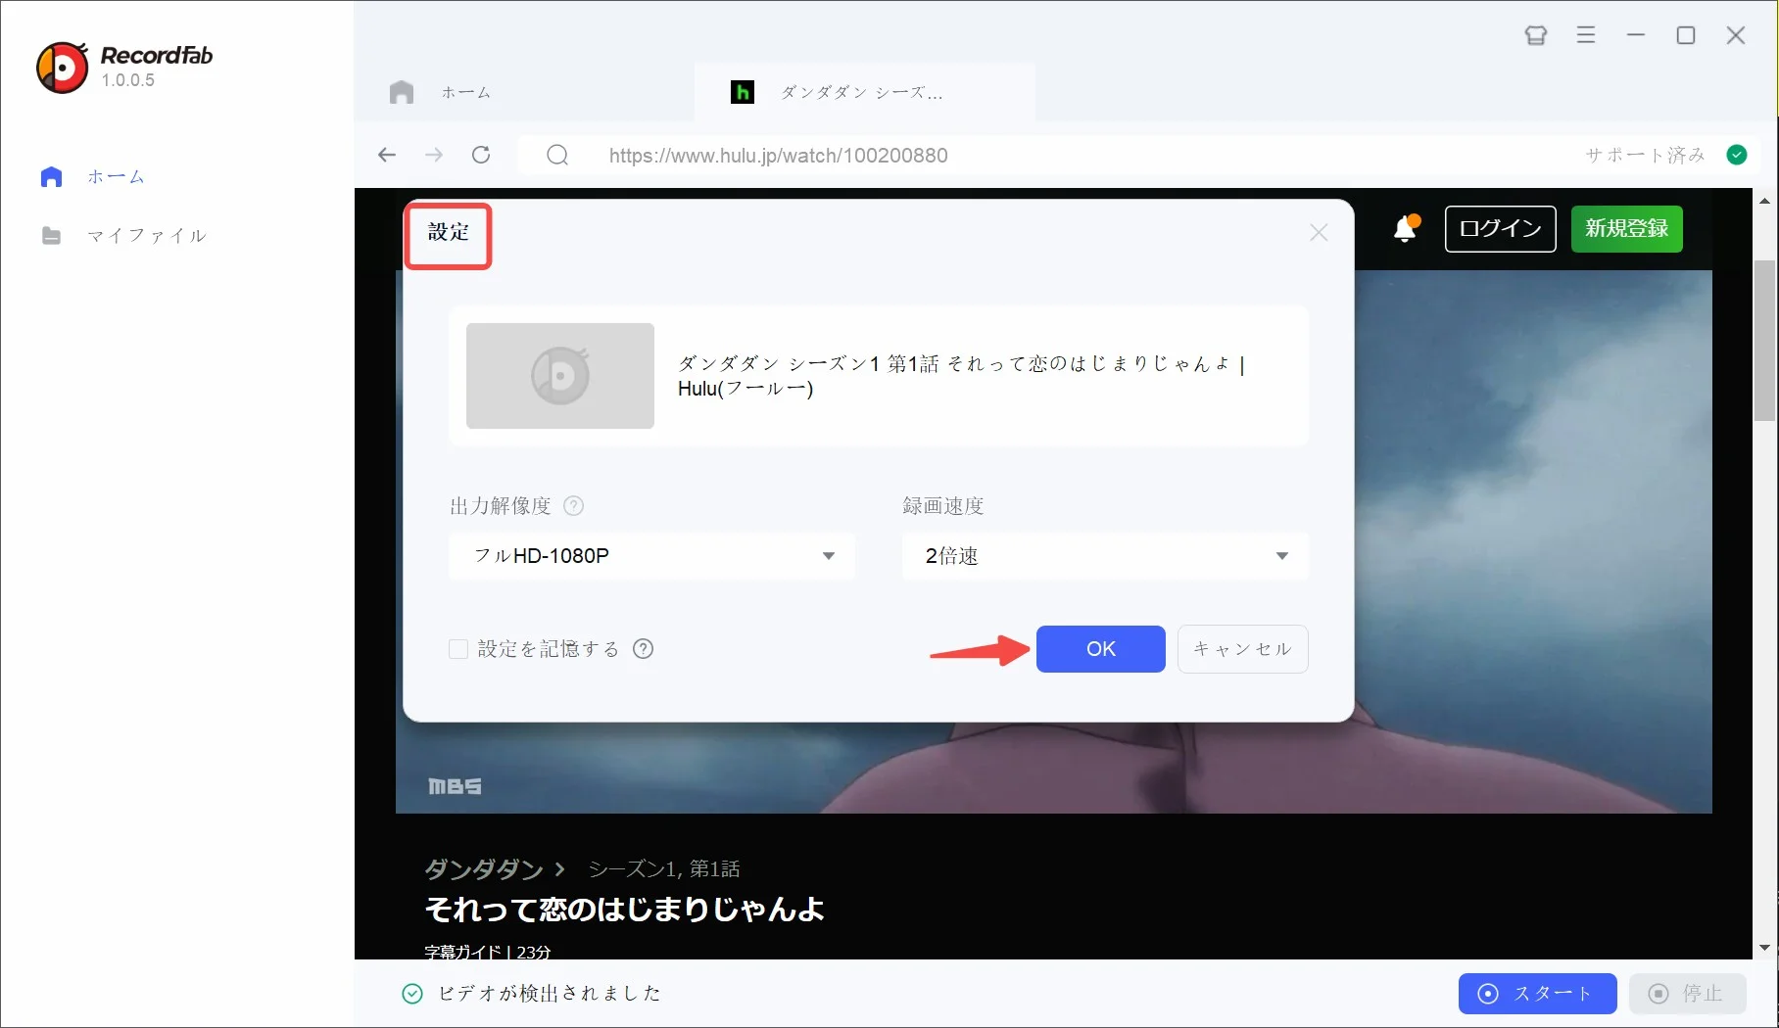Go back with the left arrow

pos(387,155)
